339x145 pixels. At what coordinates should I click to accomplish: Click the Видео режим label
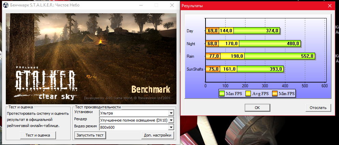tap(85, 126)
